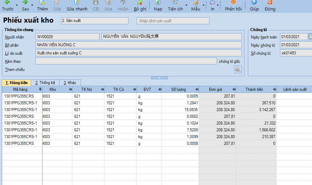
Task: Select the quantity cell 7,5200
Action: tap(180, 130)
